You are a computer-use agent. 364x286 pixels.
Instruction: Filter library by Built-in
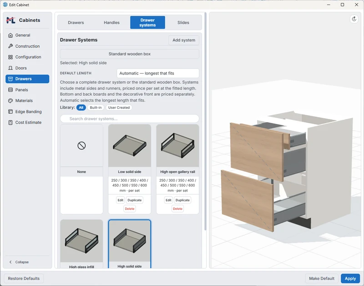click(96, 108)
